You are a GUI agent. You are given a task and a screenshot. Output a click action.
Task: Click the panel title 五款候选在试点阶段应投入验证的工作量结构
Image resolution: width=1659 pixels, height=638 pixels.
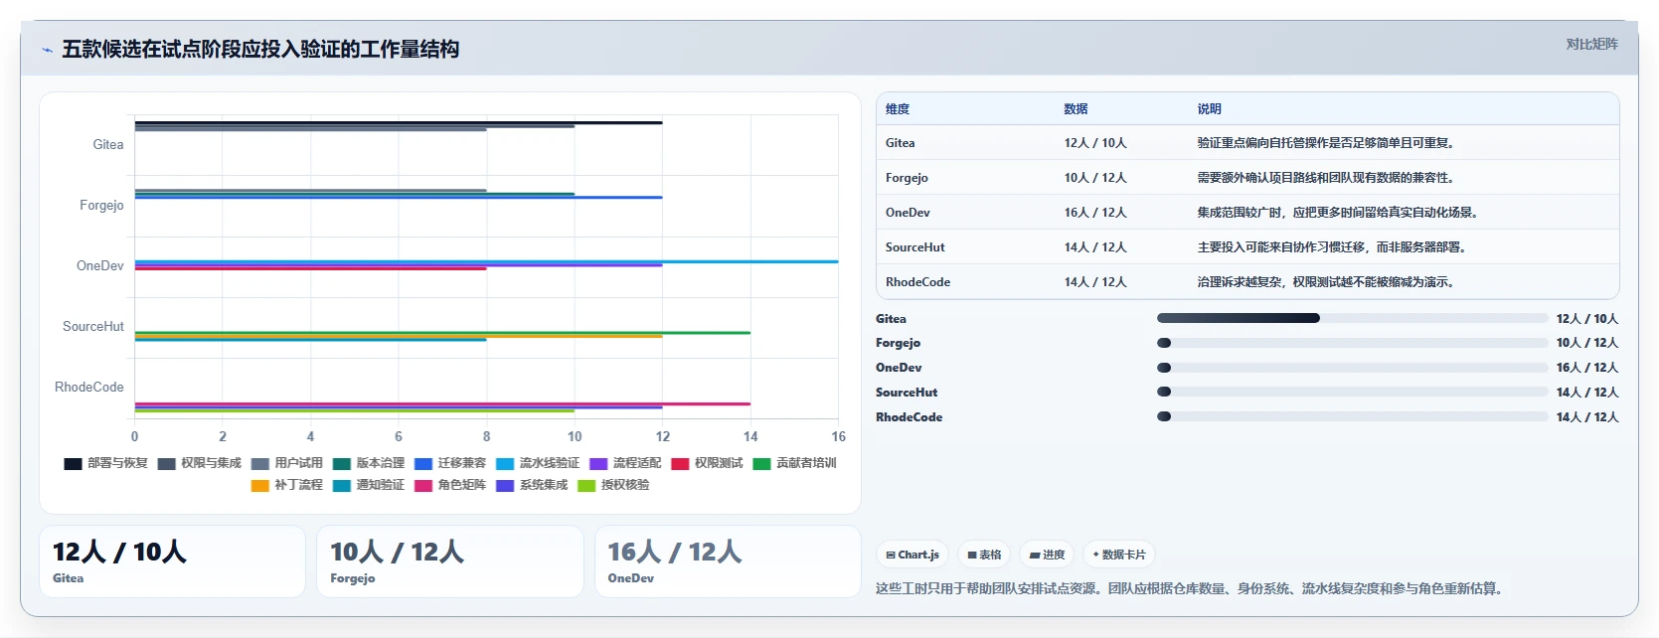260,50
